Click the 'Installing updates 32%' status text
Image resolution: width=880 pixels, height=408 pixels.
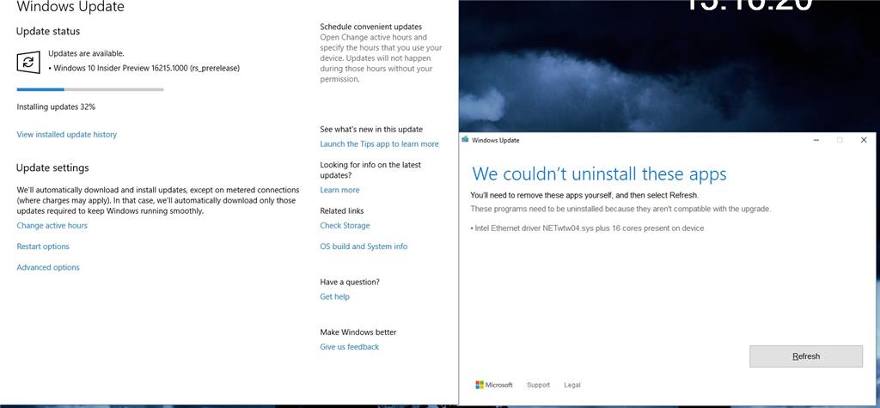point(56,107)
